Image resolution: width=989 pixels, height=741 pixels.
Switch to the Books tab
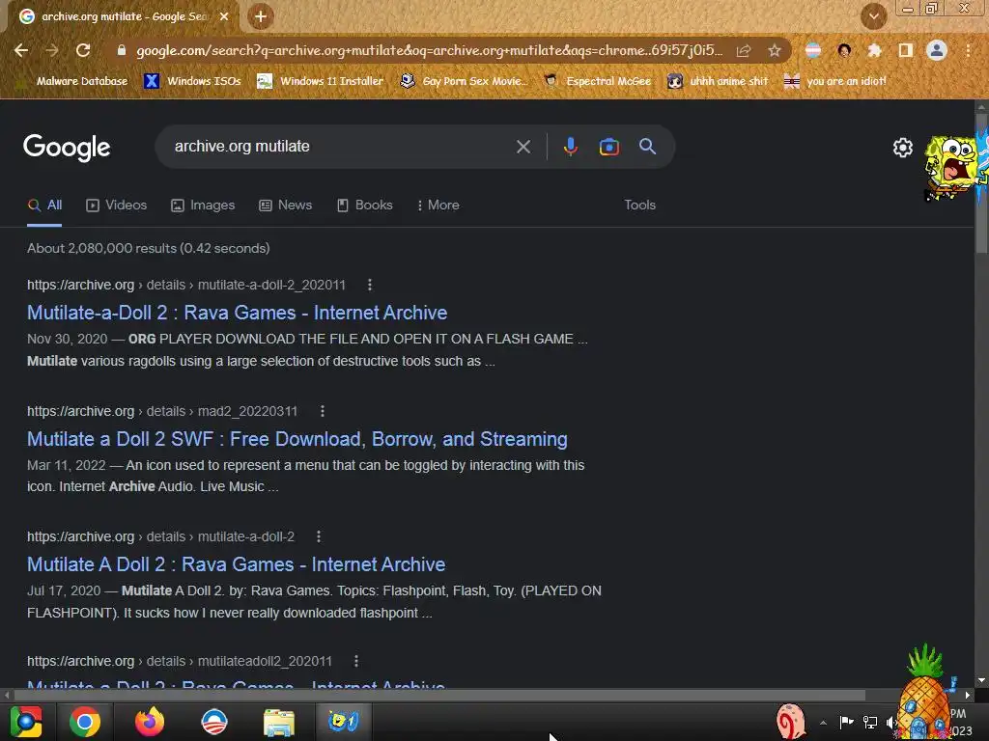(x=365, y=206)
